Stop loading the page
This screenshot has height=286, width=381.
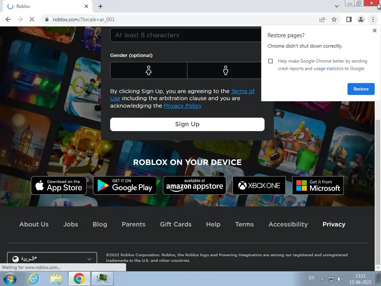32,19
